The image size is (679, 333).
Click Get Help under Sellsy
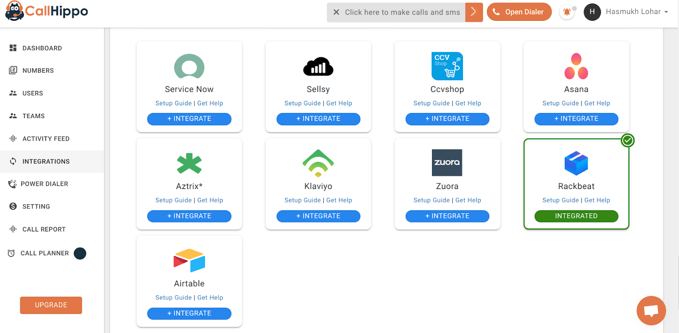tap(339, 103)
